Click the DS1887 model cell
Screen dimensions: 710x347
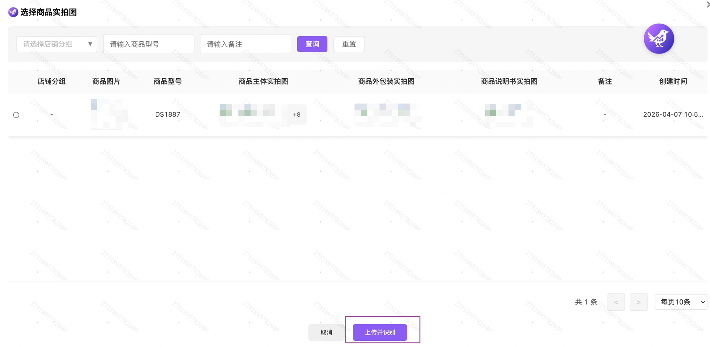click(168, 114)
